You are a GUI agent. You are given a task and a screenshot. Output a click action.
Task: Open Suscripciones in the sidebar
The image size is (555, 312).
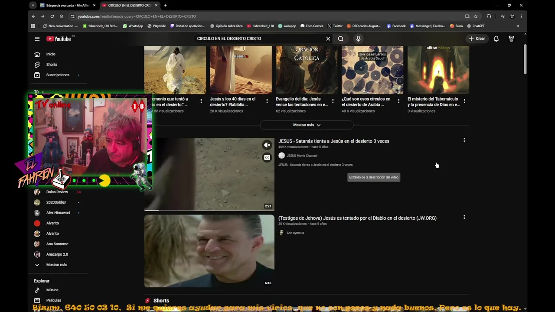click(x=58, y=75)
